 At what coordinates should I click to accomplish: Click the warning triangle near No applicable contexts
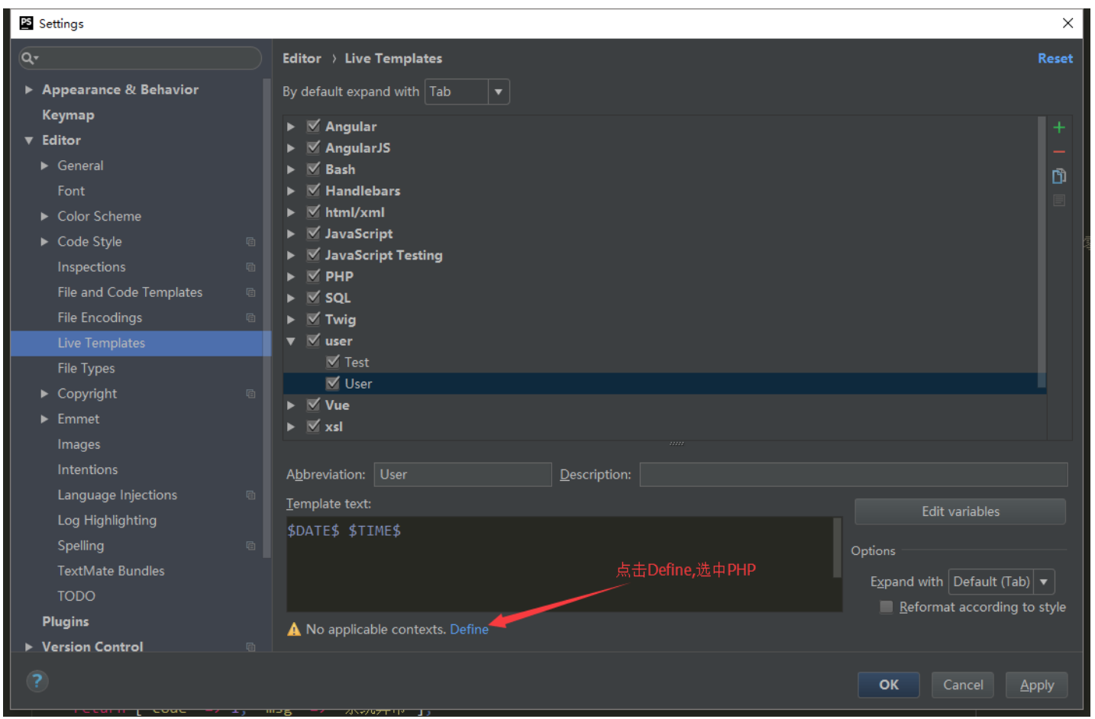pyautogui.click(x=294, y=629)
